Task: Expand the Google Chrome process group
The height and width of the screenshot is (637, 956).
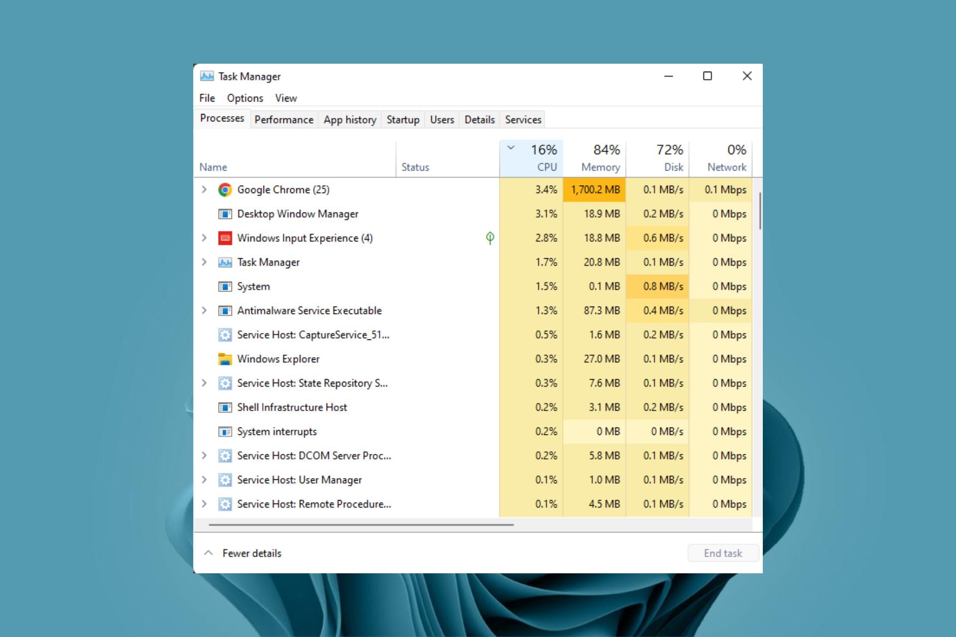Action: pos(204,190)
